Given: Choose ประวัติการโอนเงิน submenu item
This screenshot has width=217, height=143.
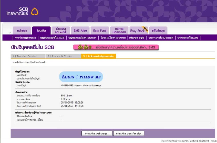Looking at the screenshot, I should tap(188, 38).
